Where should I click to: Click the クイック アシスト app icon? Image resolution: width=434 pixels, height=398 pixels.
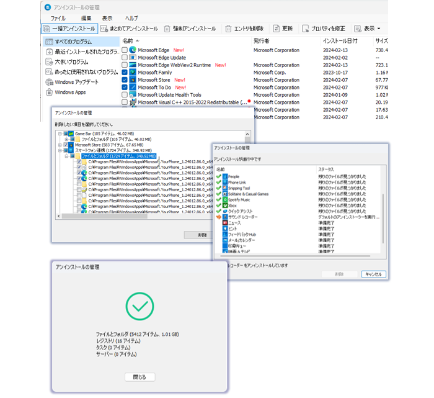225,211
